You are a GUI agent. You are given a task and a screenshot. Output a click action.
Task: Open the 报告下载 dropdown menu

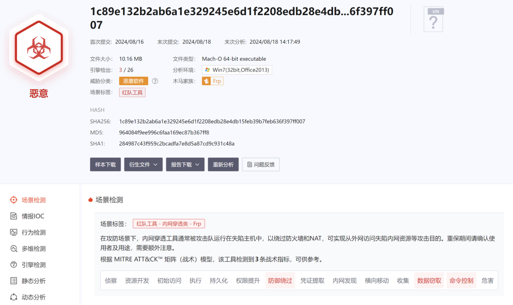point(185,164)
